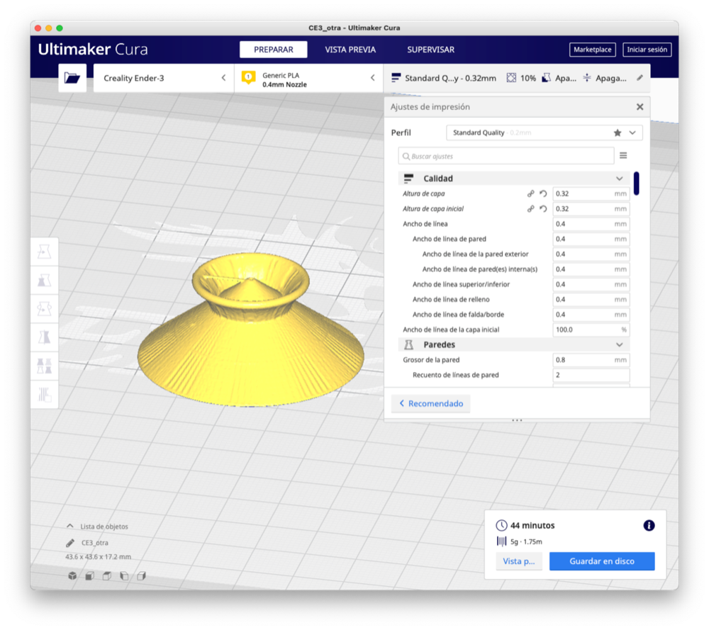
Task: Select the Per Model Settings tool
Action: click(44, 366)
